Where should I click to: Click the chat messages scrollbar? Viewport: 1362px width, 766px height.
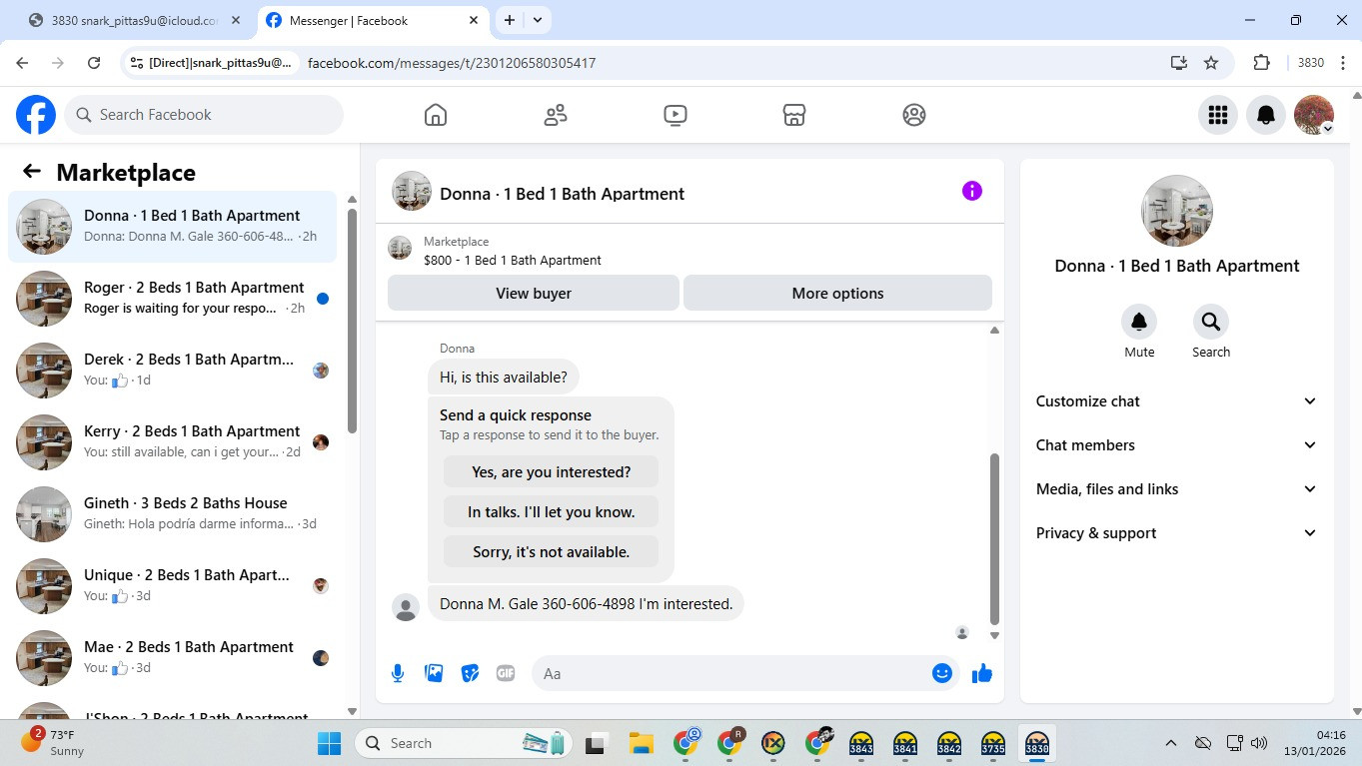(994, 539)
